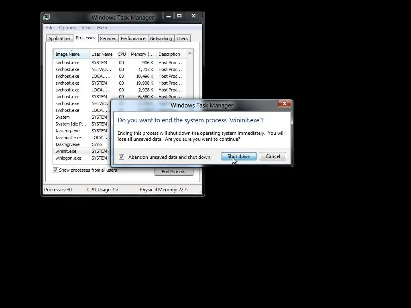Open the Options menu
Screen dimensions: 411x308
tap(67, 28)
